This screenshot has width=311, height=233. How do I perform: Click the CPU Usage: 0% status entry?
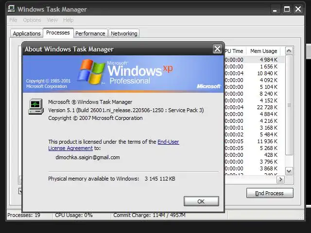(x=74, y=215)
